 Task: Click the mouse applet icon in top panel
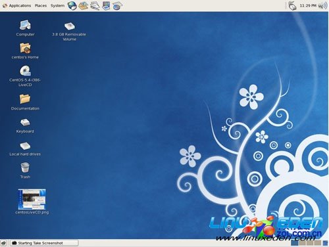click(292, 6)
